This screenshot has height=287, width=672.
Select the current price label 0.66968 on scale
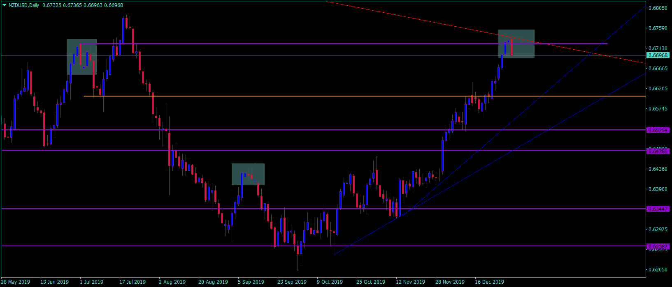[658, 55]
